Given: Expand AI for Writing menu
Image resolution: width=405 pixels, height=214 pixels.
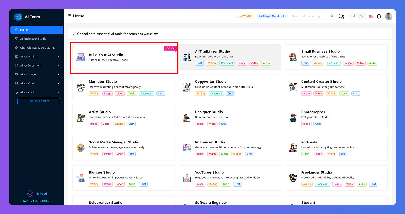Looking at the screenshot, I should [37, 56].
